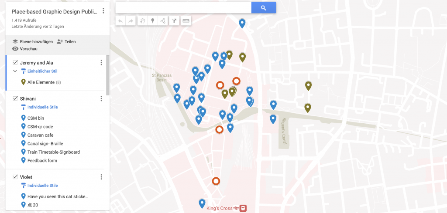447x213 pixels.
Task: Select the add marker tool
Action: [152, 21]
